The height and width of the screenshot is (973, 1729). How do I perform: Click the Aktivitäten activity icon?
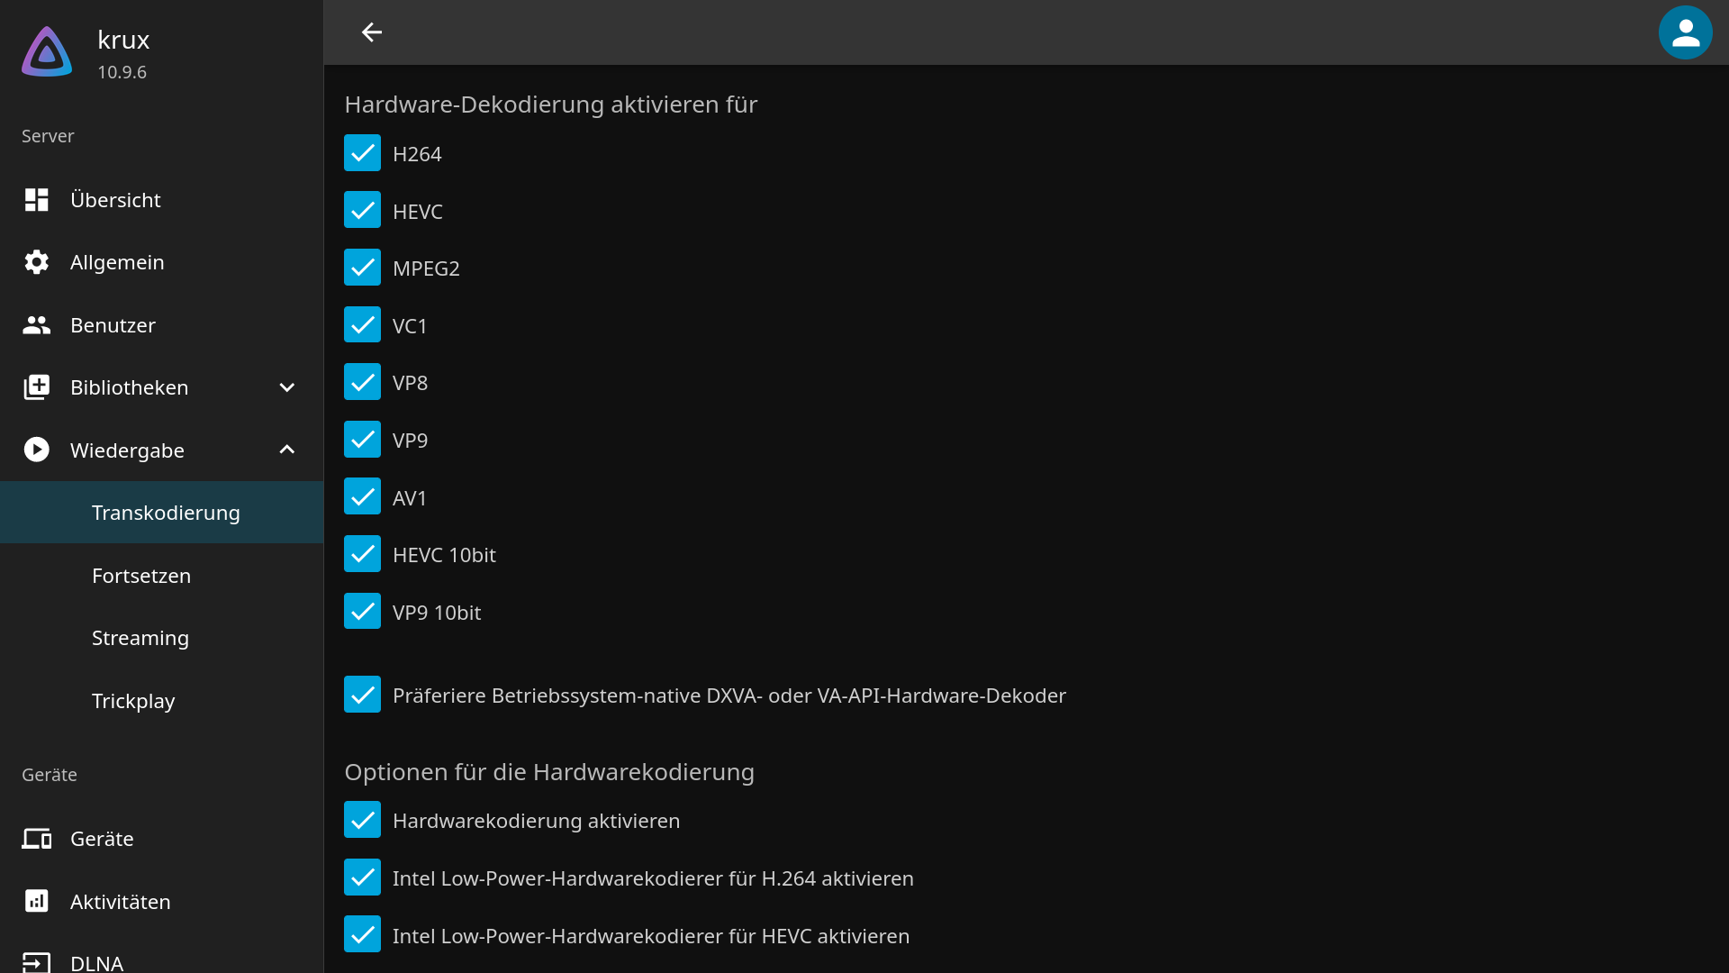click(36, 901)
